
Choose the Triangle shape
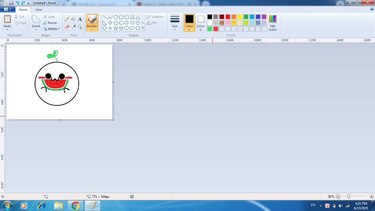pyautogui.click(x=138, y=17)
